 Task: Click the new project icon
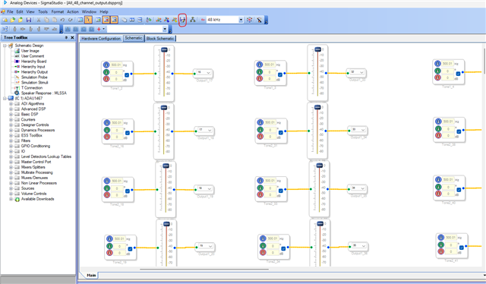coord(5,20)
